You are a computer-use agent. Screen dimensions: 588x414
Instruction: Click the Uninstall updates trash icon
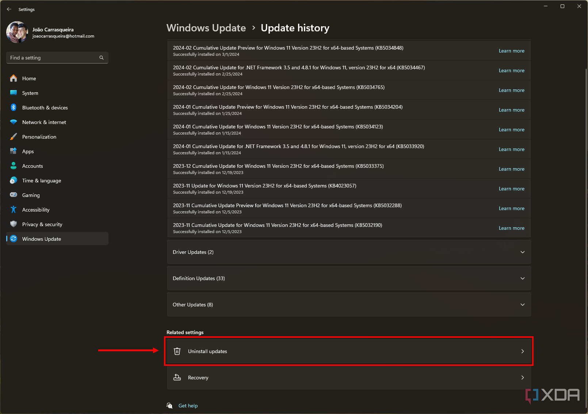coord(177,351)
